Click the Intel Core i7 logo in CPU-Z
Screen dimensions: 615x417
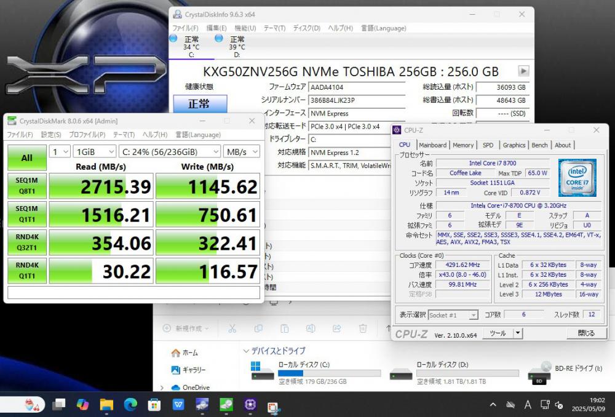tap(577, 177)
